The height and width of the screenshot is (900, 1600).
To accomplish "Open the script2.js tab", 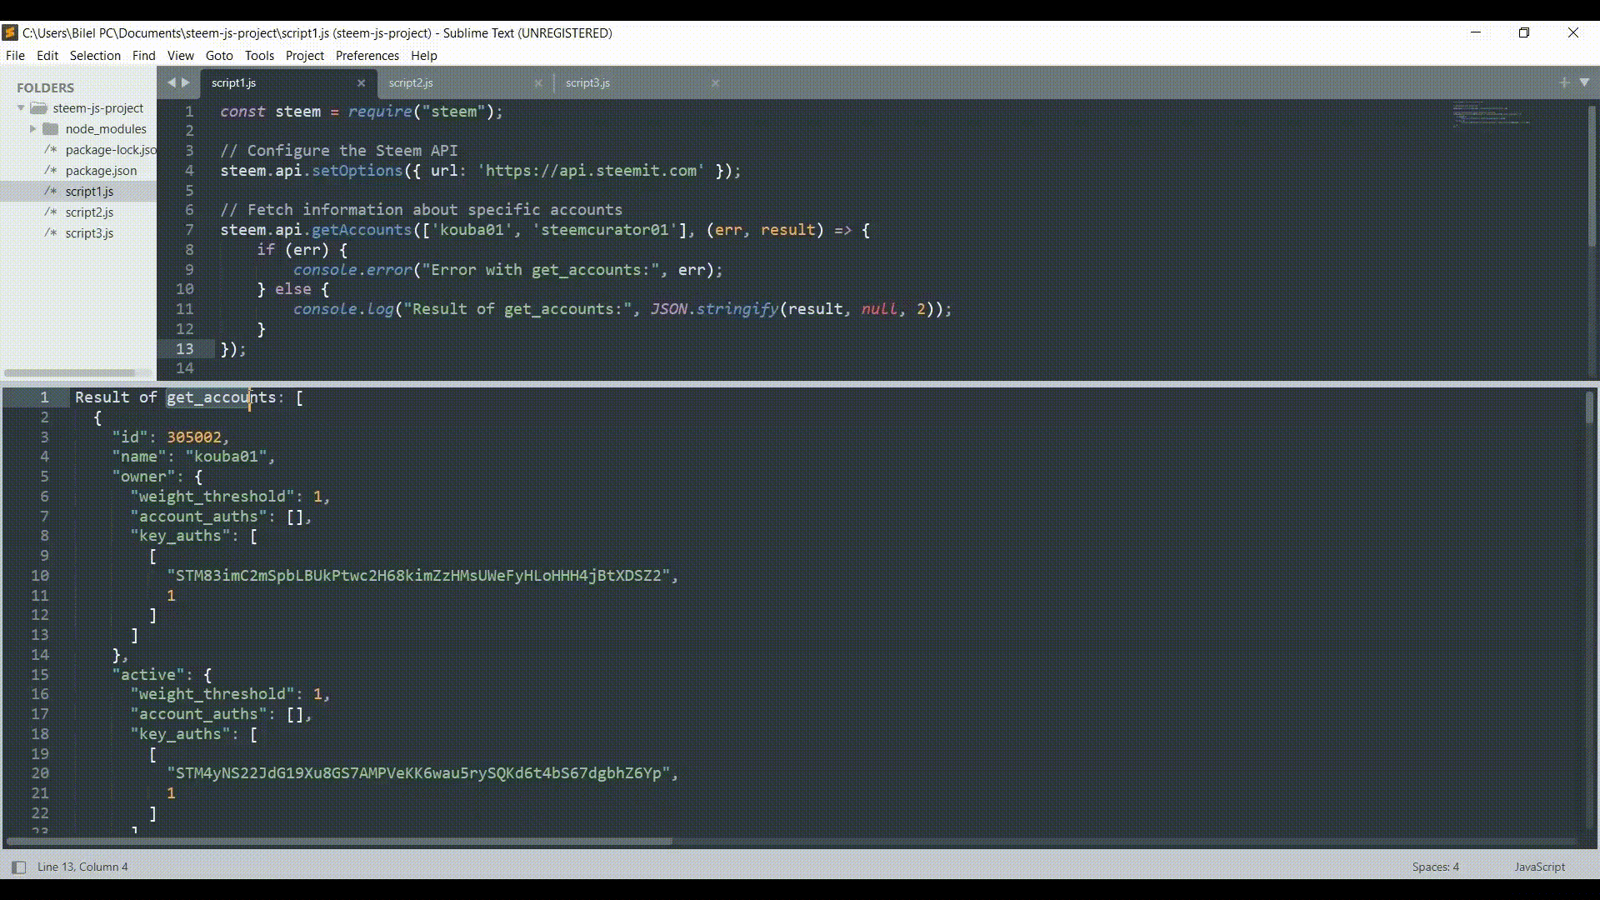I will click(x=412, y=82).
